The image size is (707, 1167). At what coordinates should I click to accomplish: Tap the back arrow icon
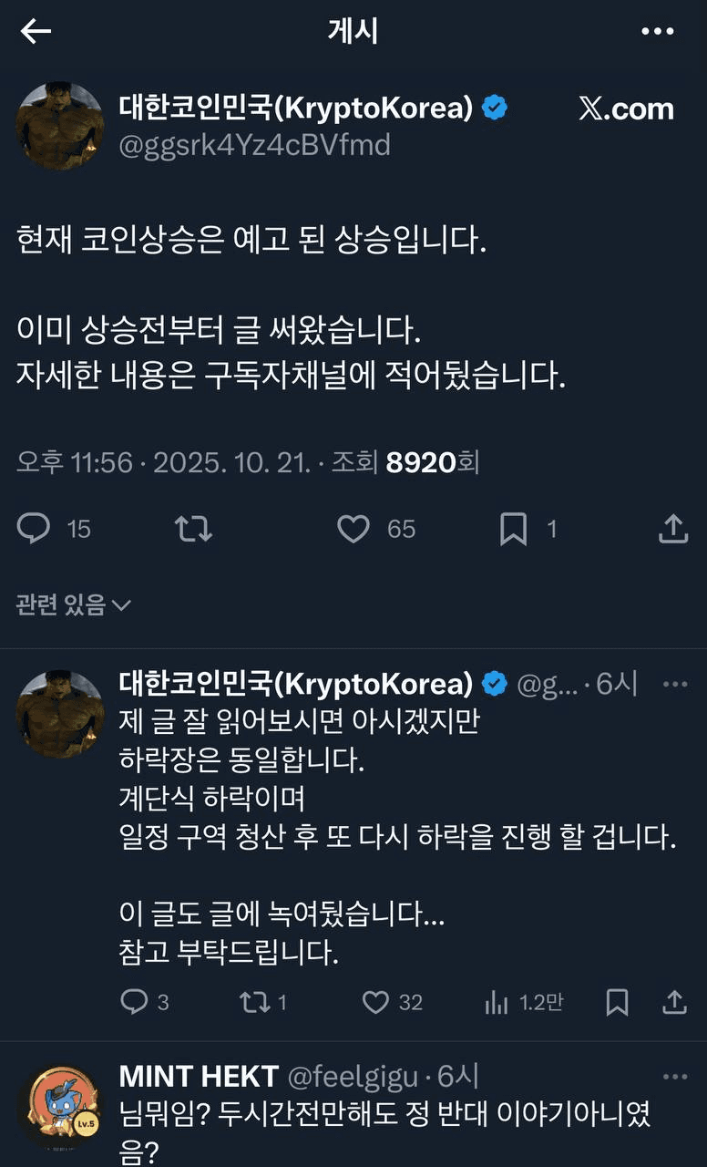tap(36, 32)
